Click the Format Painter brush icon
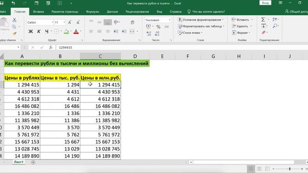Image resolution: width=308 pixels, height=173 pixels. 14,34
